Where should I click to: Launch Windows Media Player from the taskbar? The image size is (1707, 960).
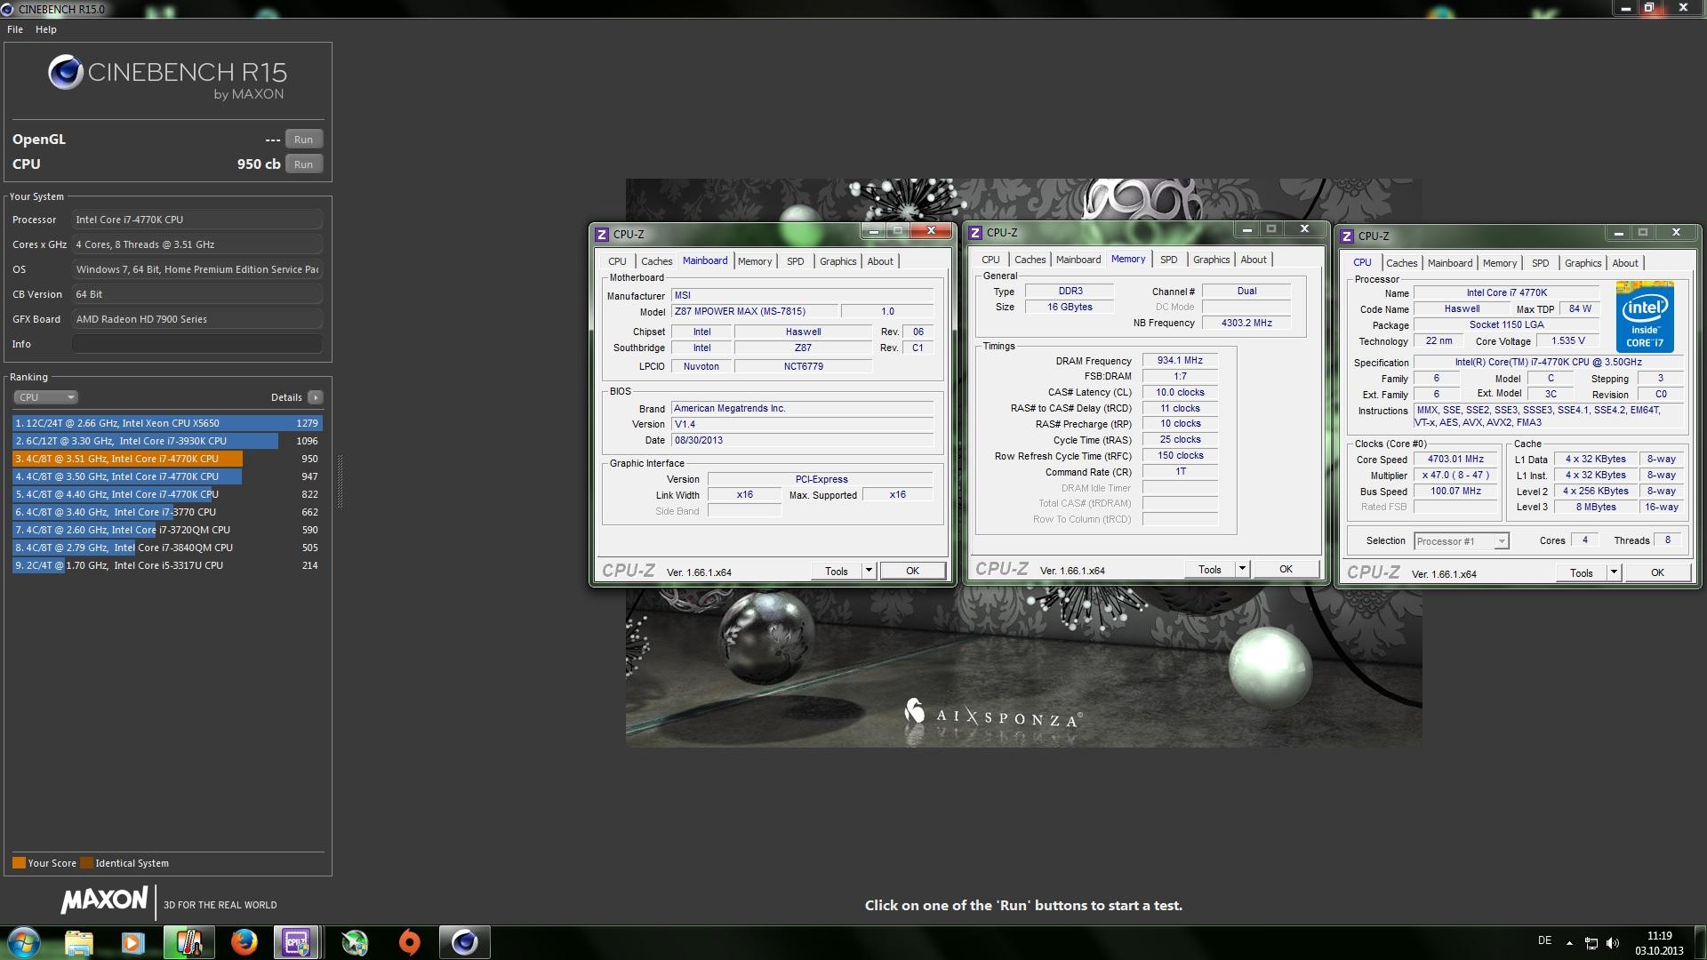[x=132, y=942]
